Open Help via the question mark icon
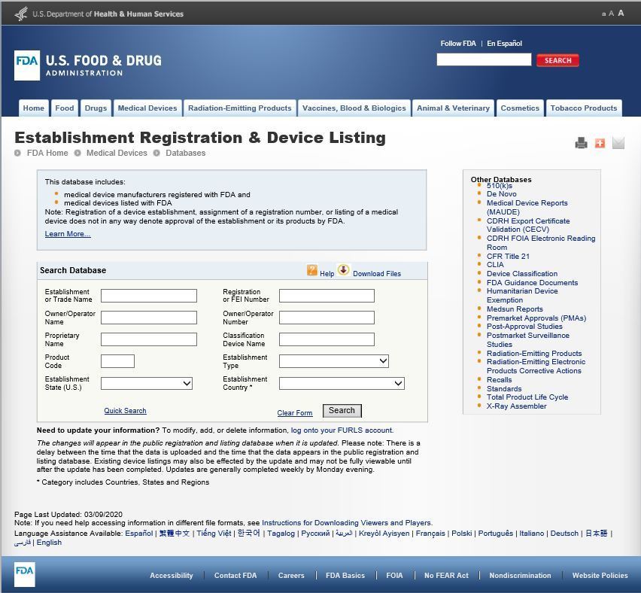This screenshot has width=641, height=593. click(312, 272)
